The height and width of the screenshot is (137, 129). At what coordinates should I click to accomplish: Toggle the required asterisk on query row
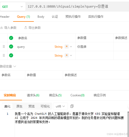[x=67, y=47]
